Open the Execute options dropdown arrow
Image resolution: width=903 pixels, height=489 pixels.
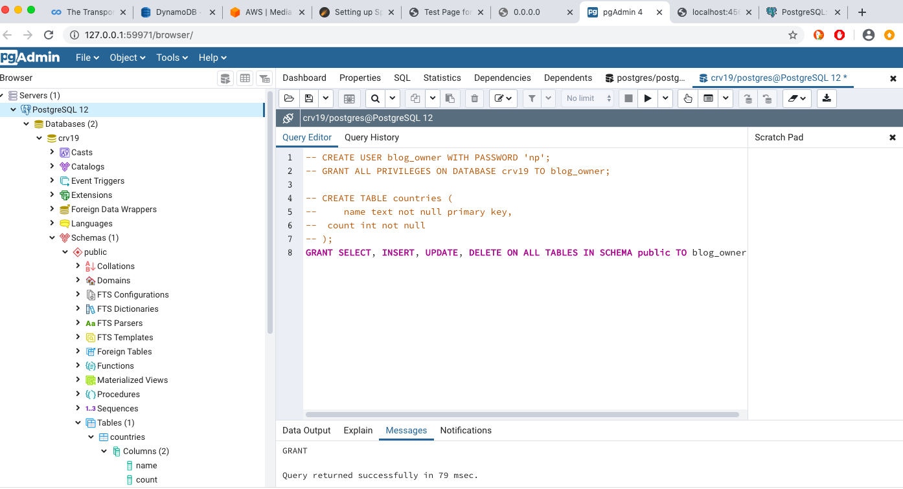(x=665, y=98)
